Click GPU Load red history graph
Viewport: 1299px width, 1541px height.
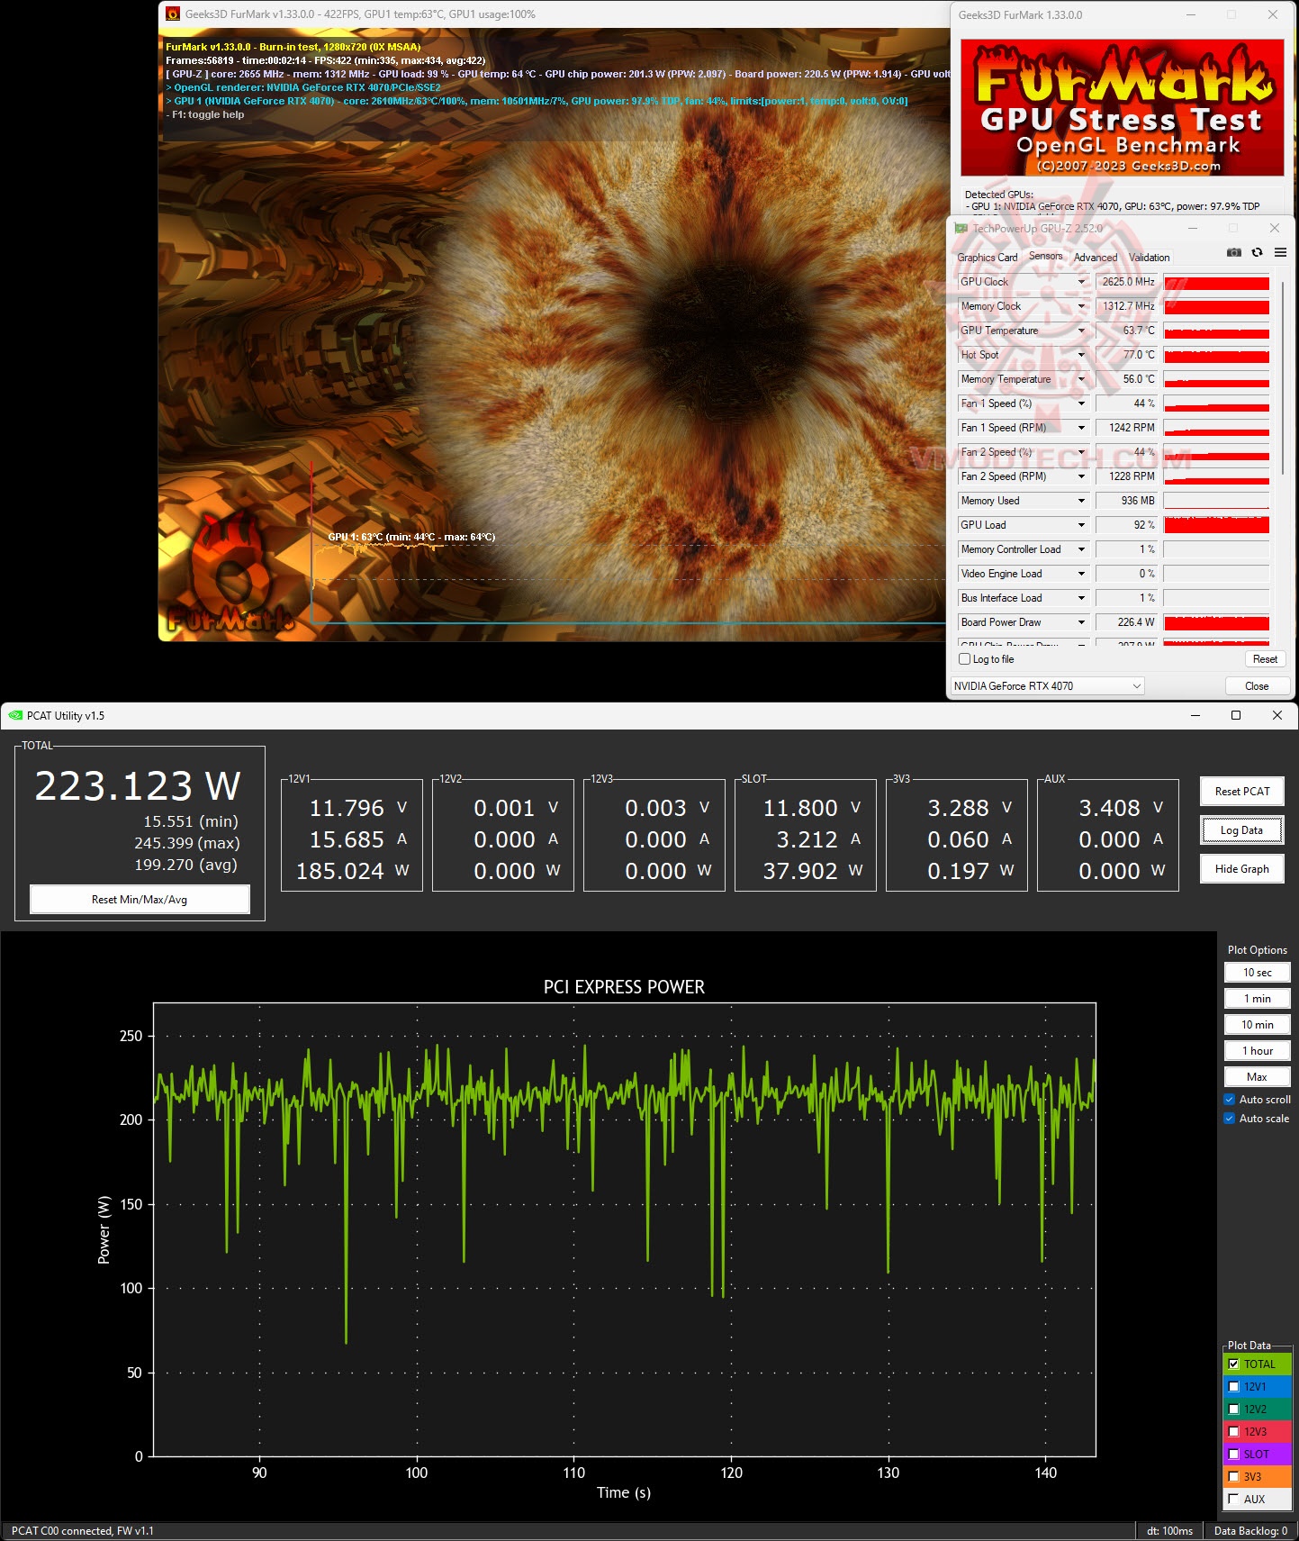tap(1216, 525)
